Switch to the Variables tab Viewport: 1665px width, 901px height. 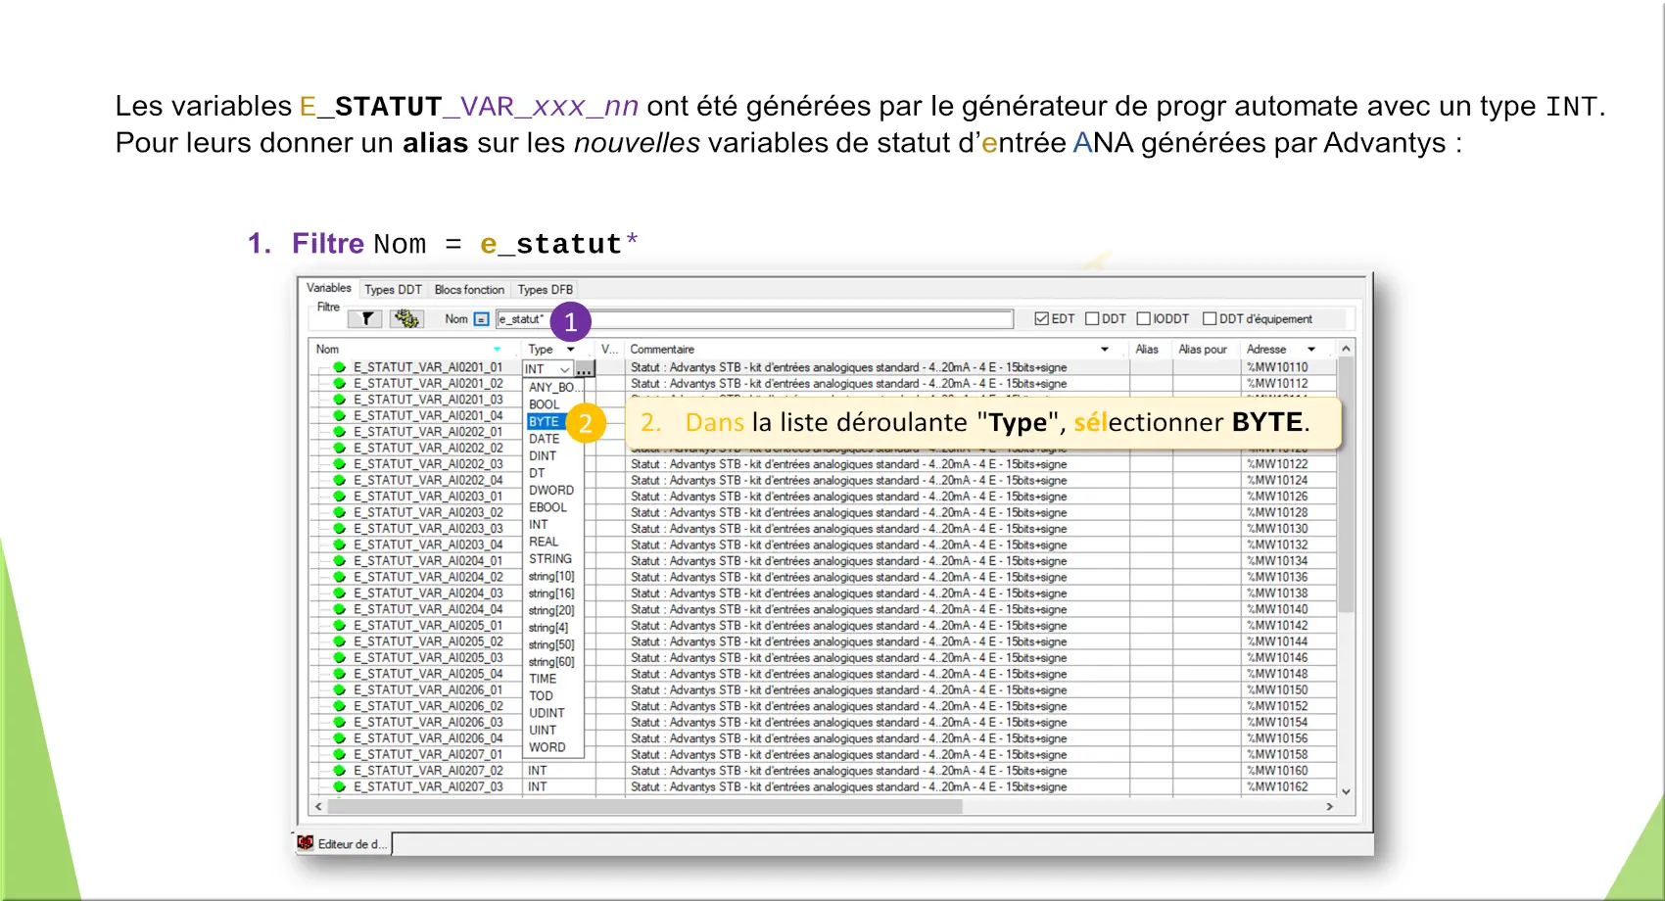[329, 288]
